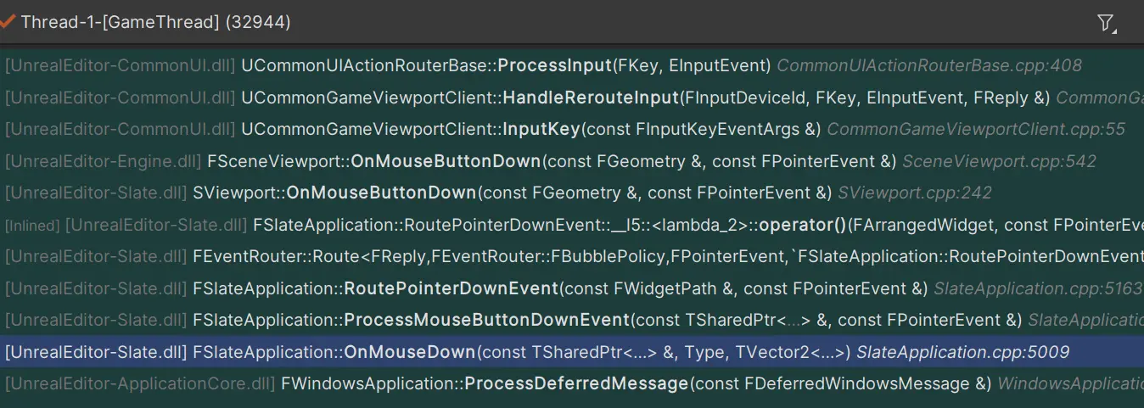
Task: Click the CommonUIActionRouterBase.cpp:408 file reference
Action: (x=929, y=65)
